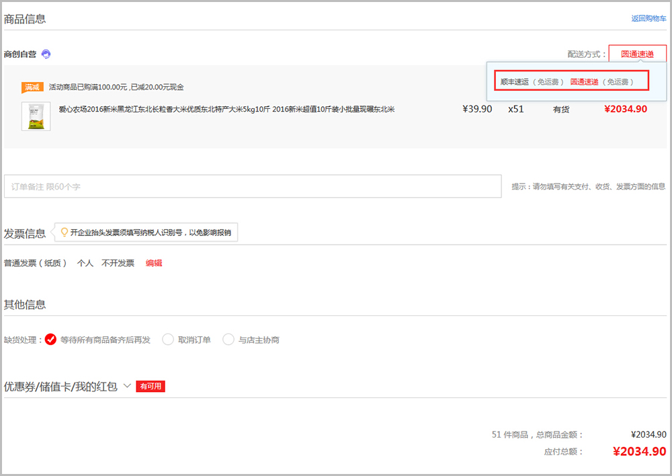Click the 订单备注 remarks input field

(x=253, y=186)
